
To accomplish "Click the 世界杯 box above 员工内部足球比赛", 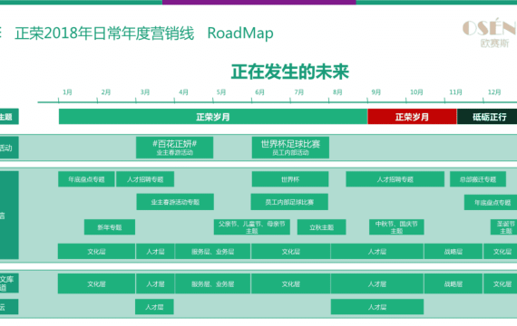I will click(x=290, y=179).
